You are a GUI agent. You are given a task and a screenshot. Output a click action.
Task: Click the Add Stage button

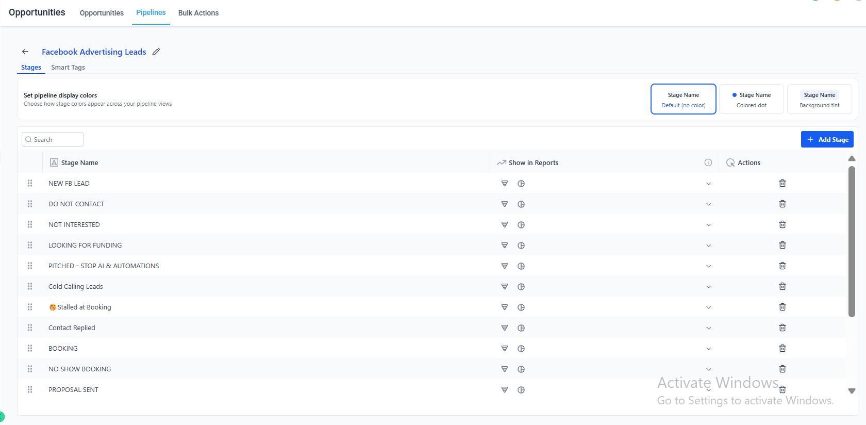coord(827,139)
